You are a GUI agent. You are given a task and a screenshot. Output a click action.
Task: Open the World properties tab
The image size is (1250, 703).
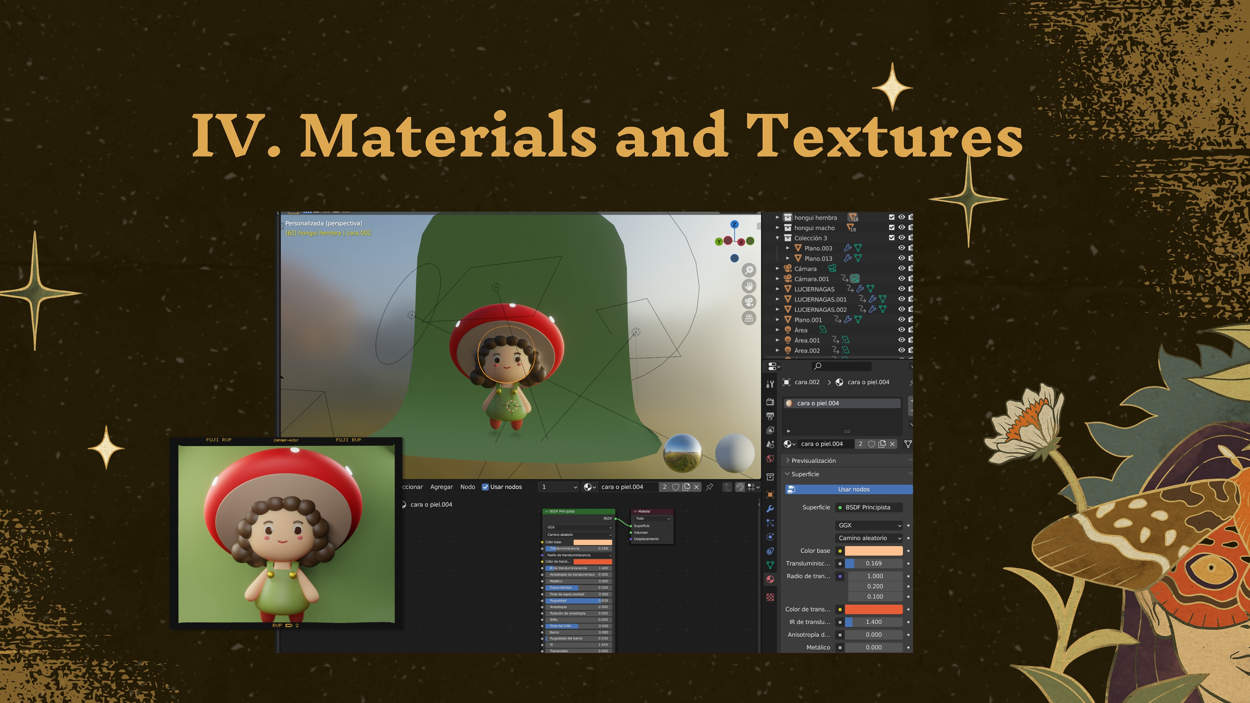pyautogui.click(x=770, y=459)
